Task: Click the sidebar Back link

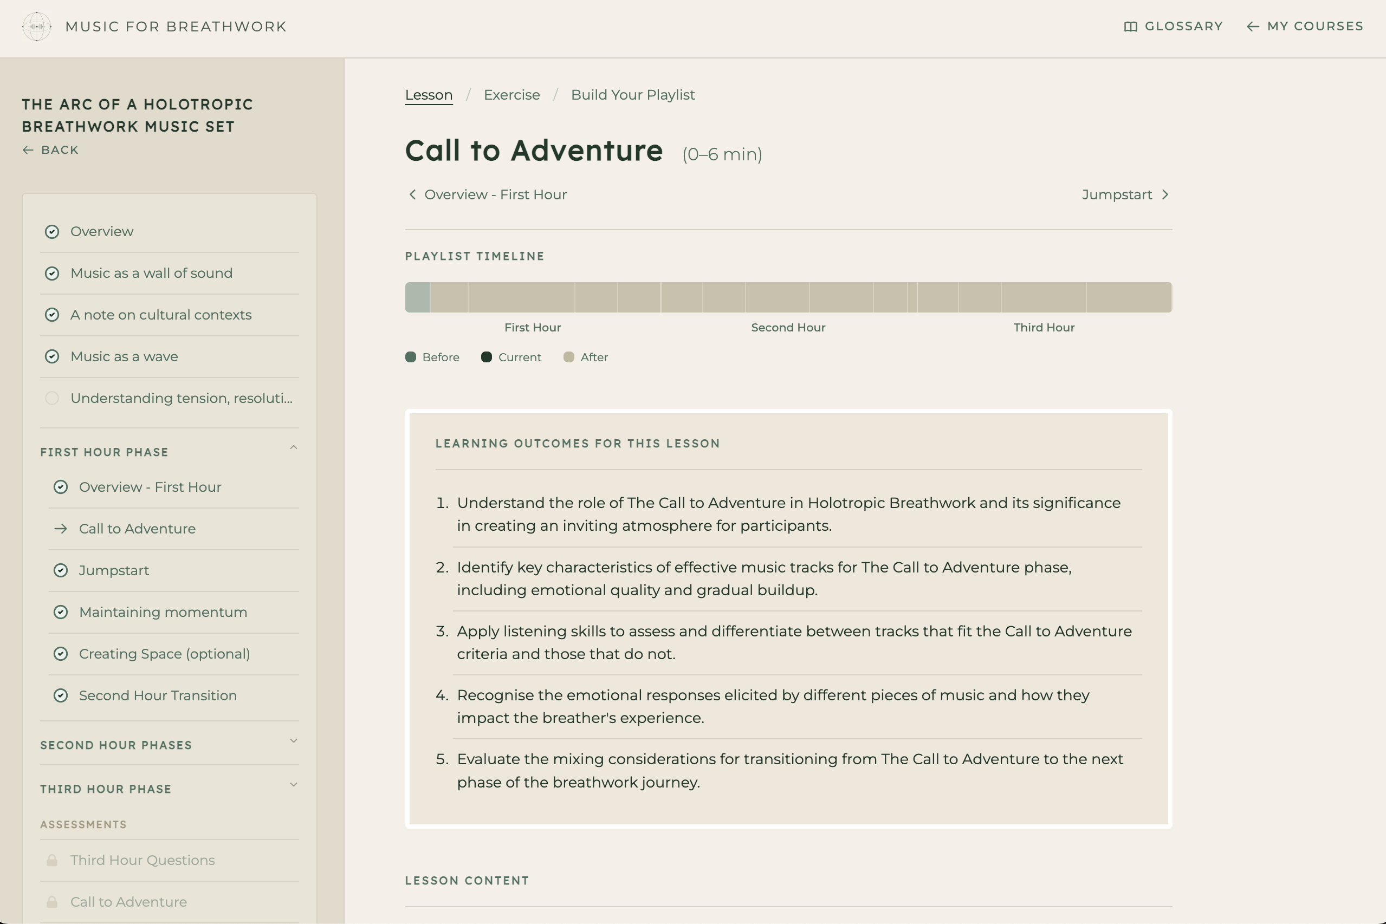Action: click(x=50, y=149)
